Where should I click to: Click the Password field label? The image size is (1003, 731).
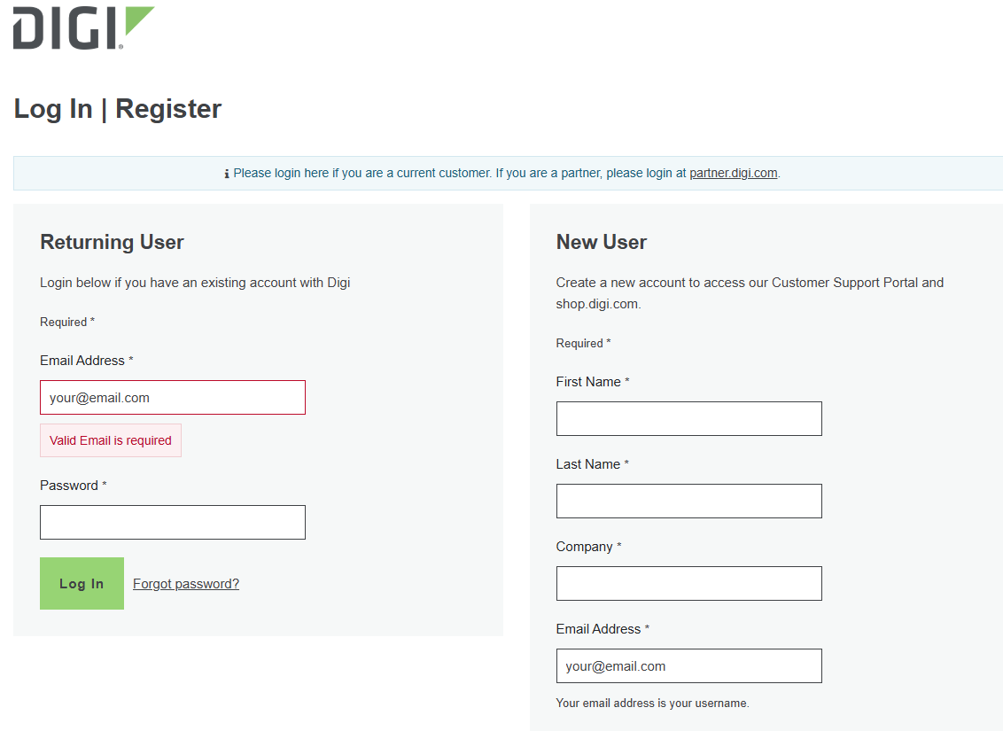click(69, 486)
